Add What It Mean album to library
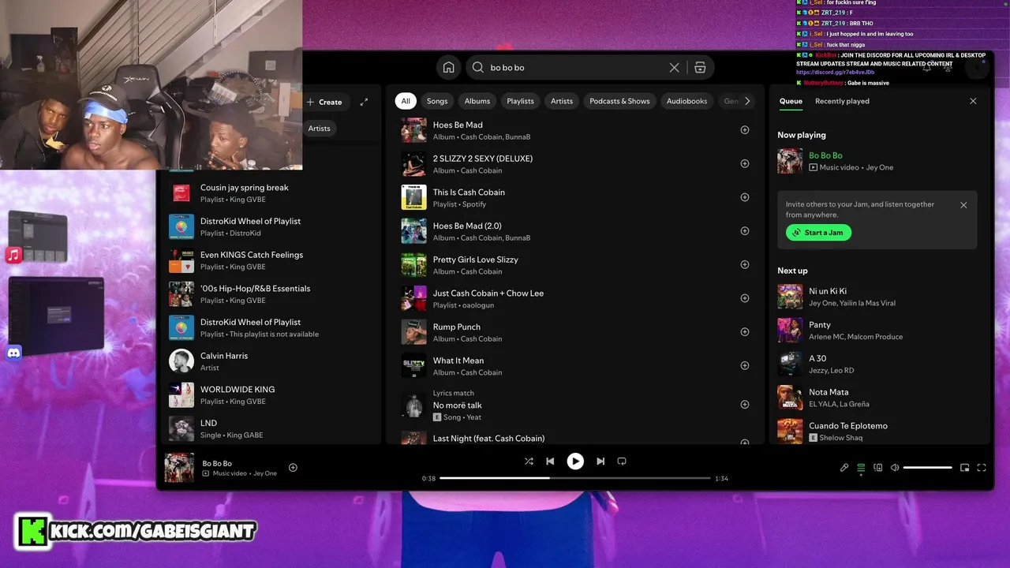The width and height of the screenshot is (1010, 568). click(x=744, y=366)
